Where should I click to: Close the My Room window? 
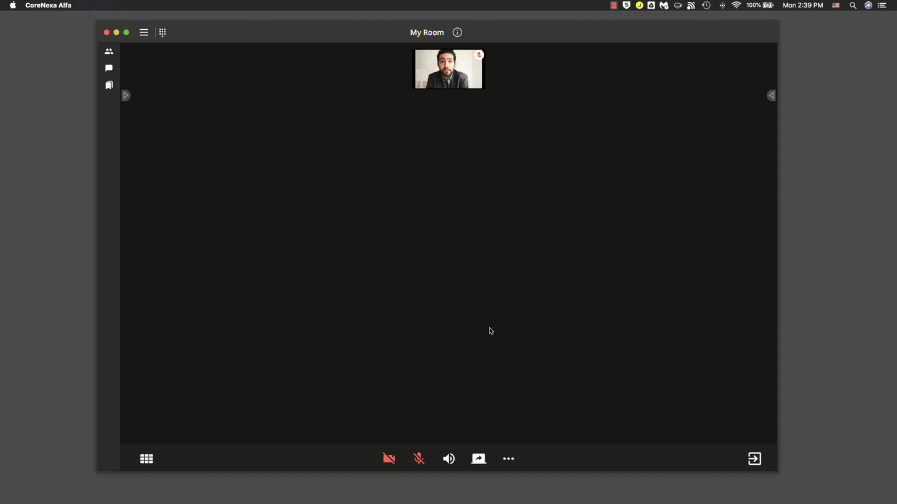107,32
